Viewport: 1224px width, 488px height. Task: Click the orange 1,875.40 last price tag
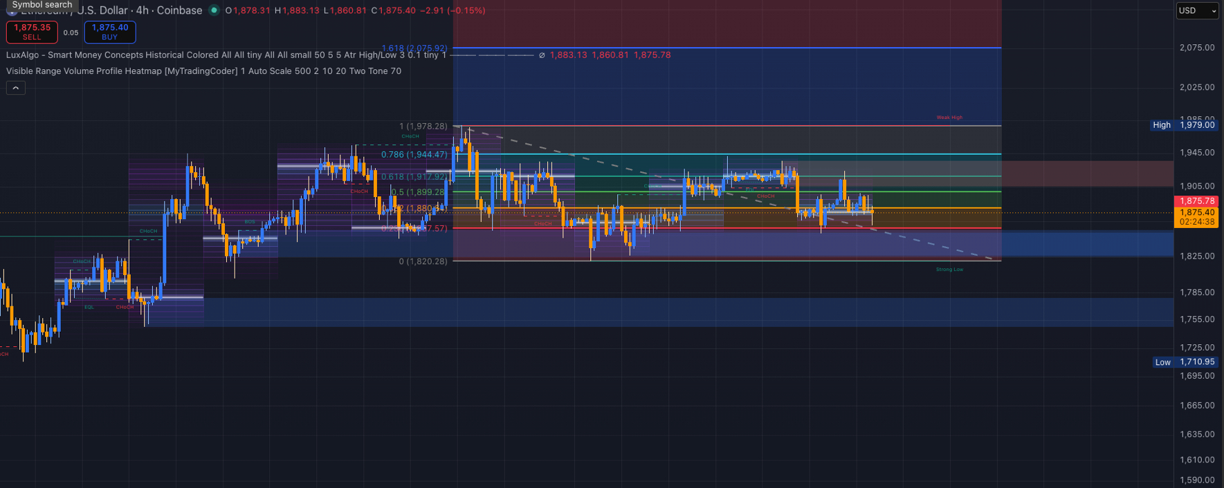click(x=1197, y=212)
